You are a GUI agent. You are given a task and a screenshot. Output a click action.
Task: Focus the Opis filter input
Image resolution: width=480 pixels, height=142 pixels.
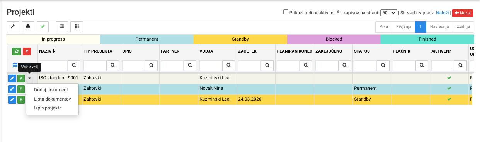(x=134, y=65)
